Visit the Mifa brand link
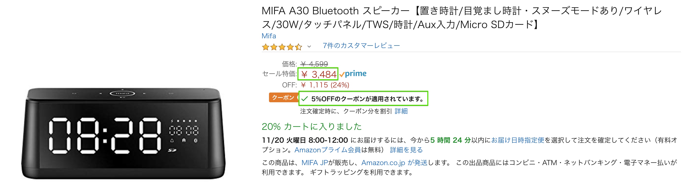Screen dimensions: 684x182 [269, 36]
